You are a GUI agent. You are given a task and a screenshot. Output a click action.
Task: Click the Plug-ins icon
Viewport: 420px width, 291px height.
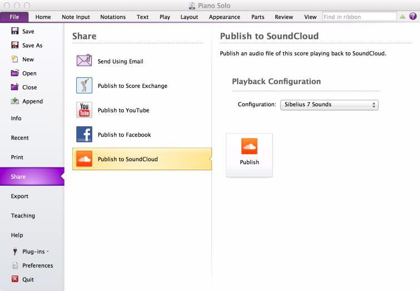15,251
